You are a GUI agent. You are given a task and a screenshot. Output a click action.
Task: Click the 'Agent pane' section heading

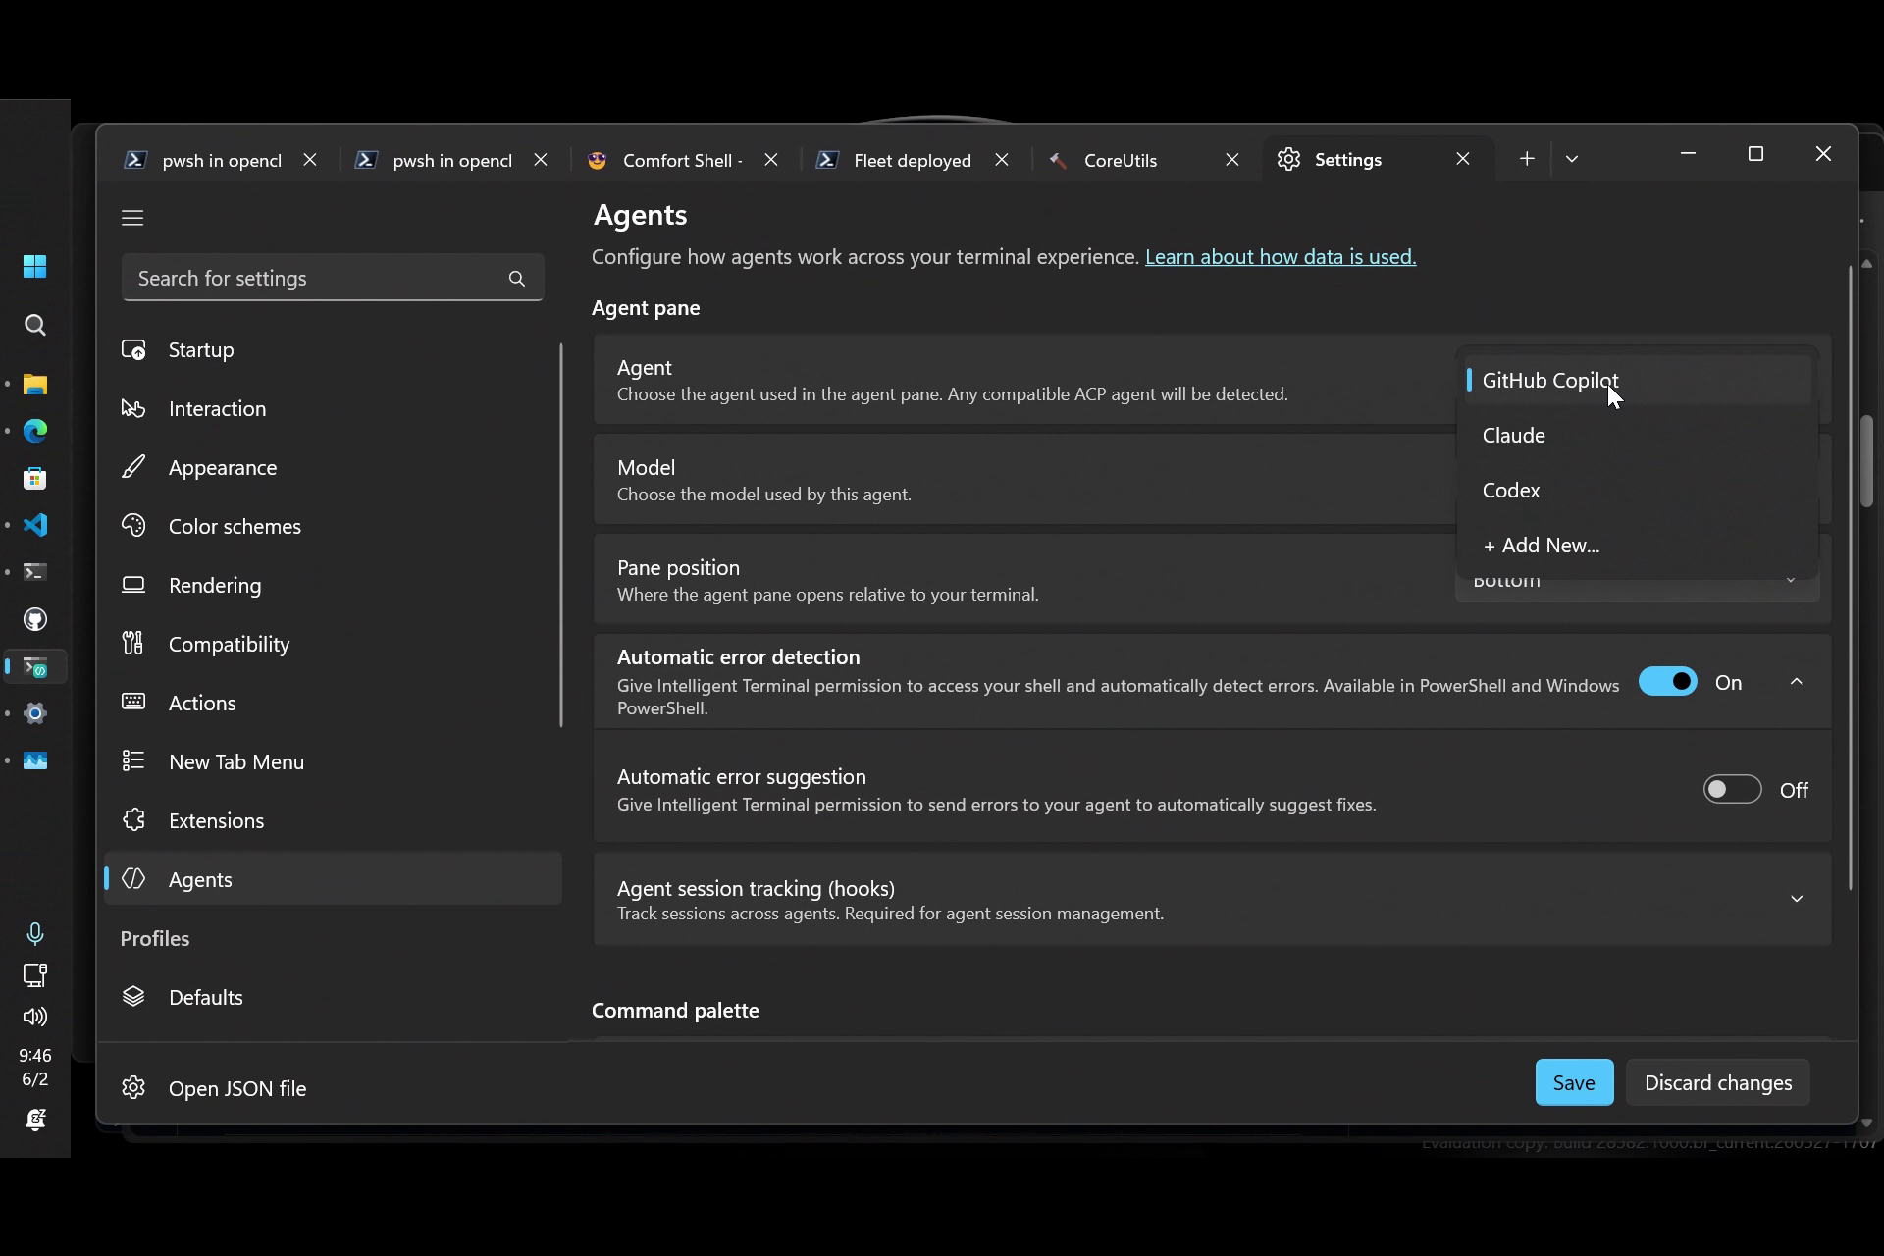click(x=646, y=308)
